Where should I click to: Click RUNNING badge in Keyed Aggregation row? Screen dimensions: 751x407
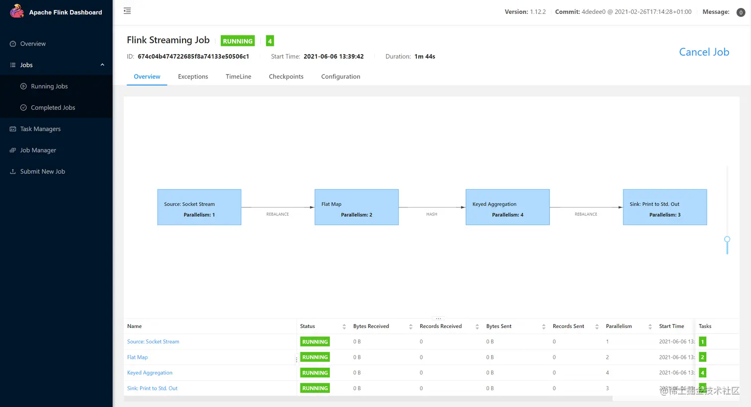point(315,373)
